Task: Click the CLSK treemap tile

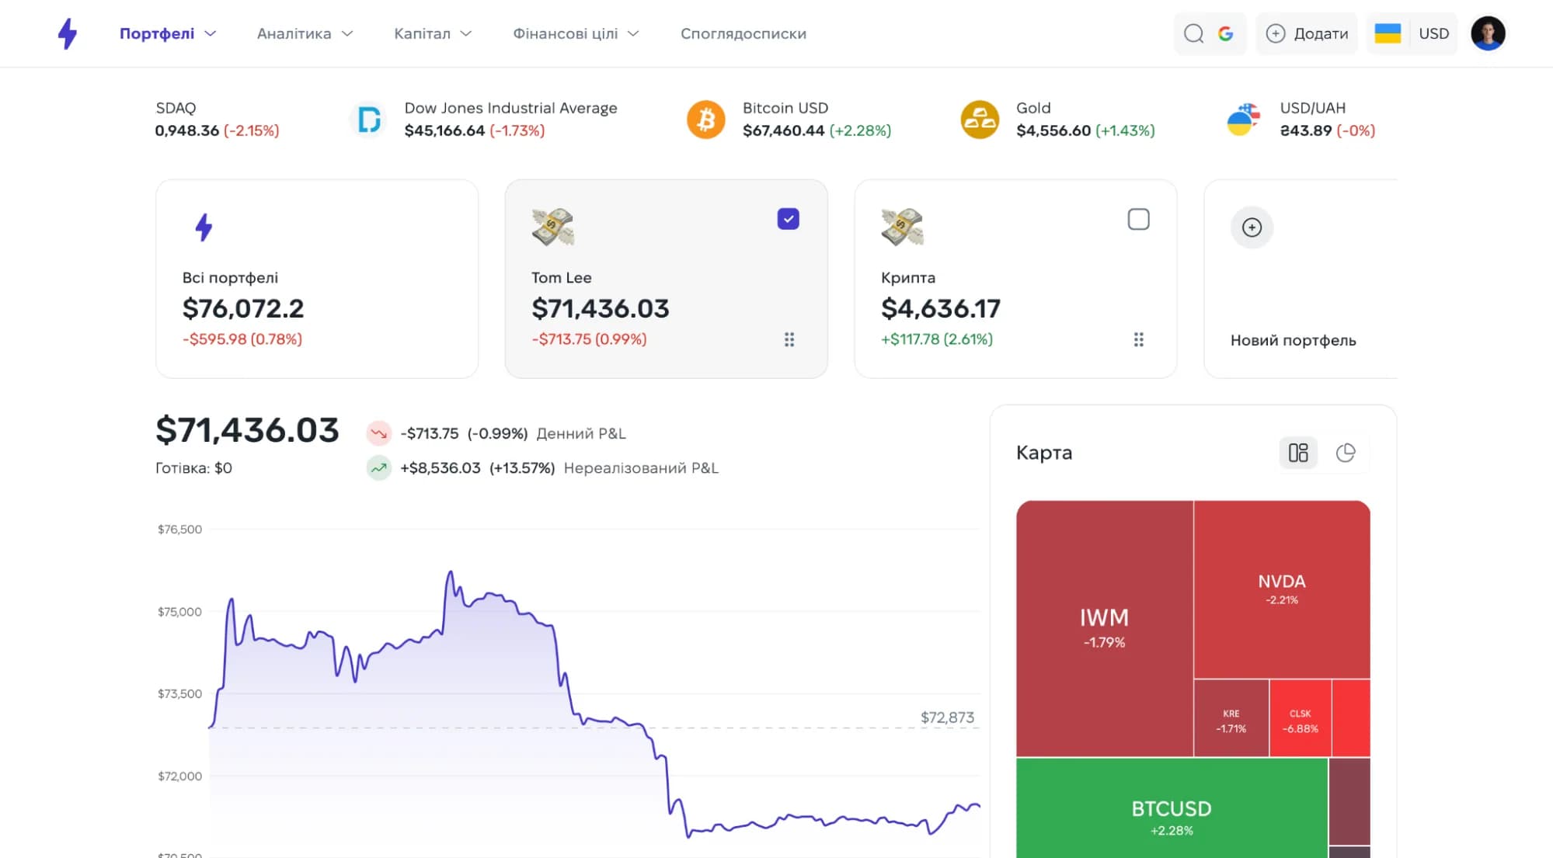Action: coord(1301,718)
